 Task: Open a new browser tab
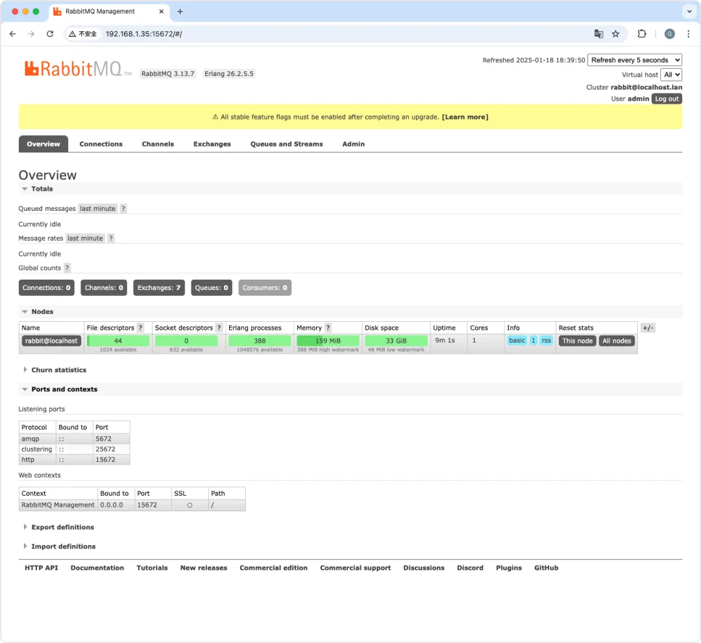pos(180,12)
